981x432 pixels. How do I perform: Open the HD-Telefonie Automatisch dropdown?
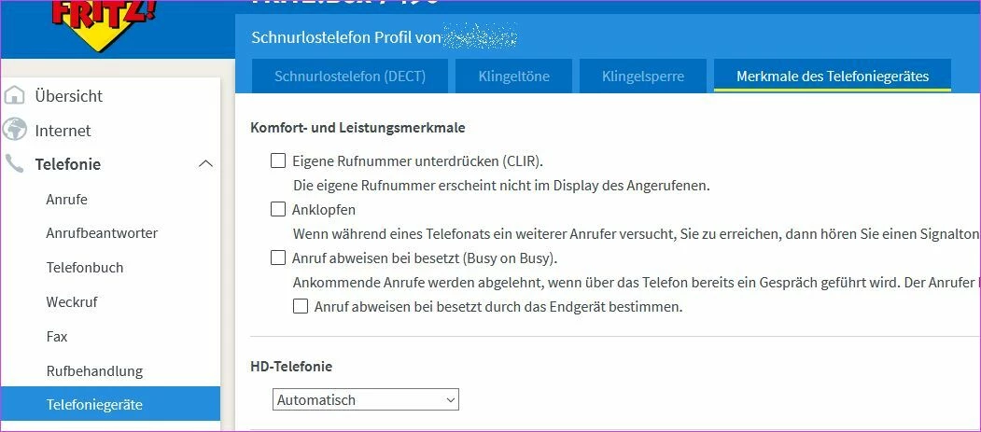point(366,399)
